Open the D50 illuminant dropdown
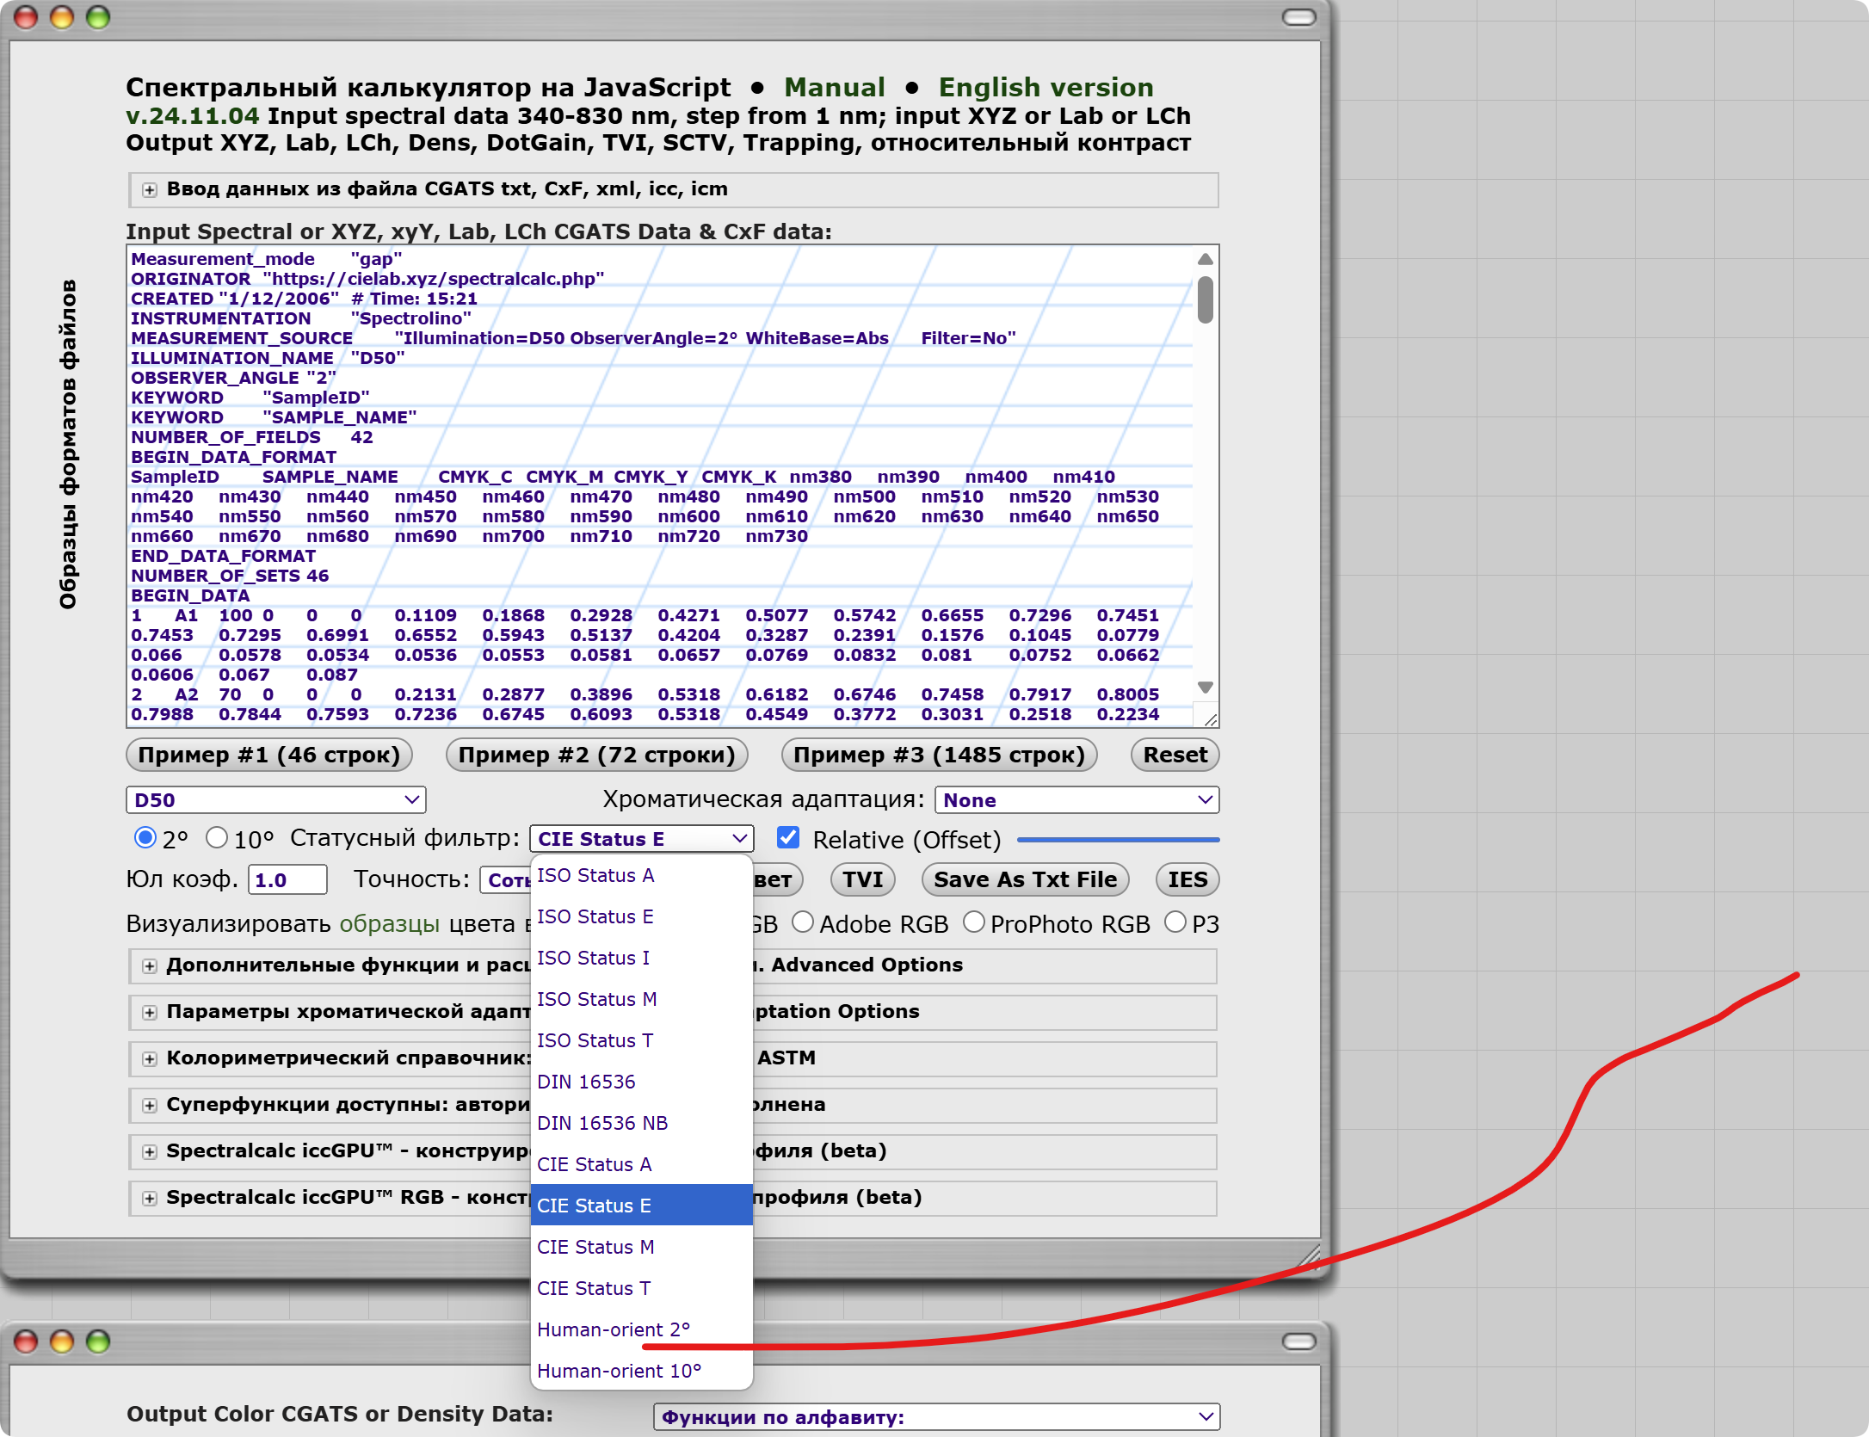 click(x=275, y=800)
